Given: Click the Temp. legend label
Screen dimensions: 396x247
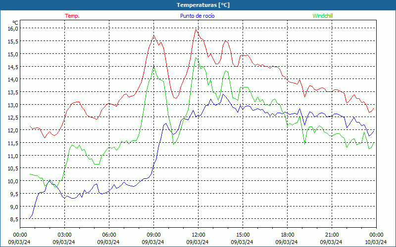Looking at the screenshot, I should (x=72, y=16).
